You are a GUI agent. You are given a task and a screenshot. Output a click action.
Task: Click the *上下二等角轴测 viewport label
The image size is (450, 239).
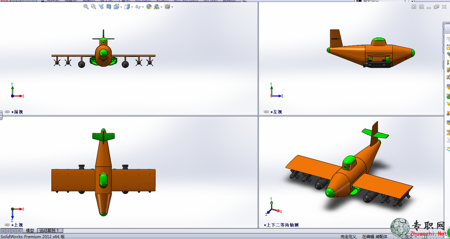[x=281, y=225]
